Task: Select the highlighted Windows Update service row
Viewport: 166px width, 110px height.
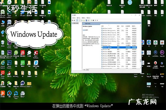Action: click(119, 47)
